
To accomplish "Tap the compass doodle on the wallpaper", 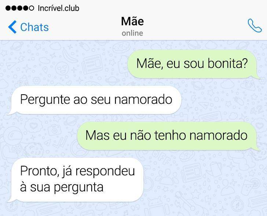I will (237, 204).
